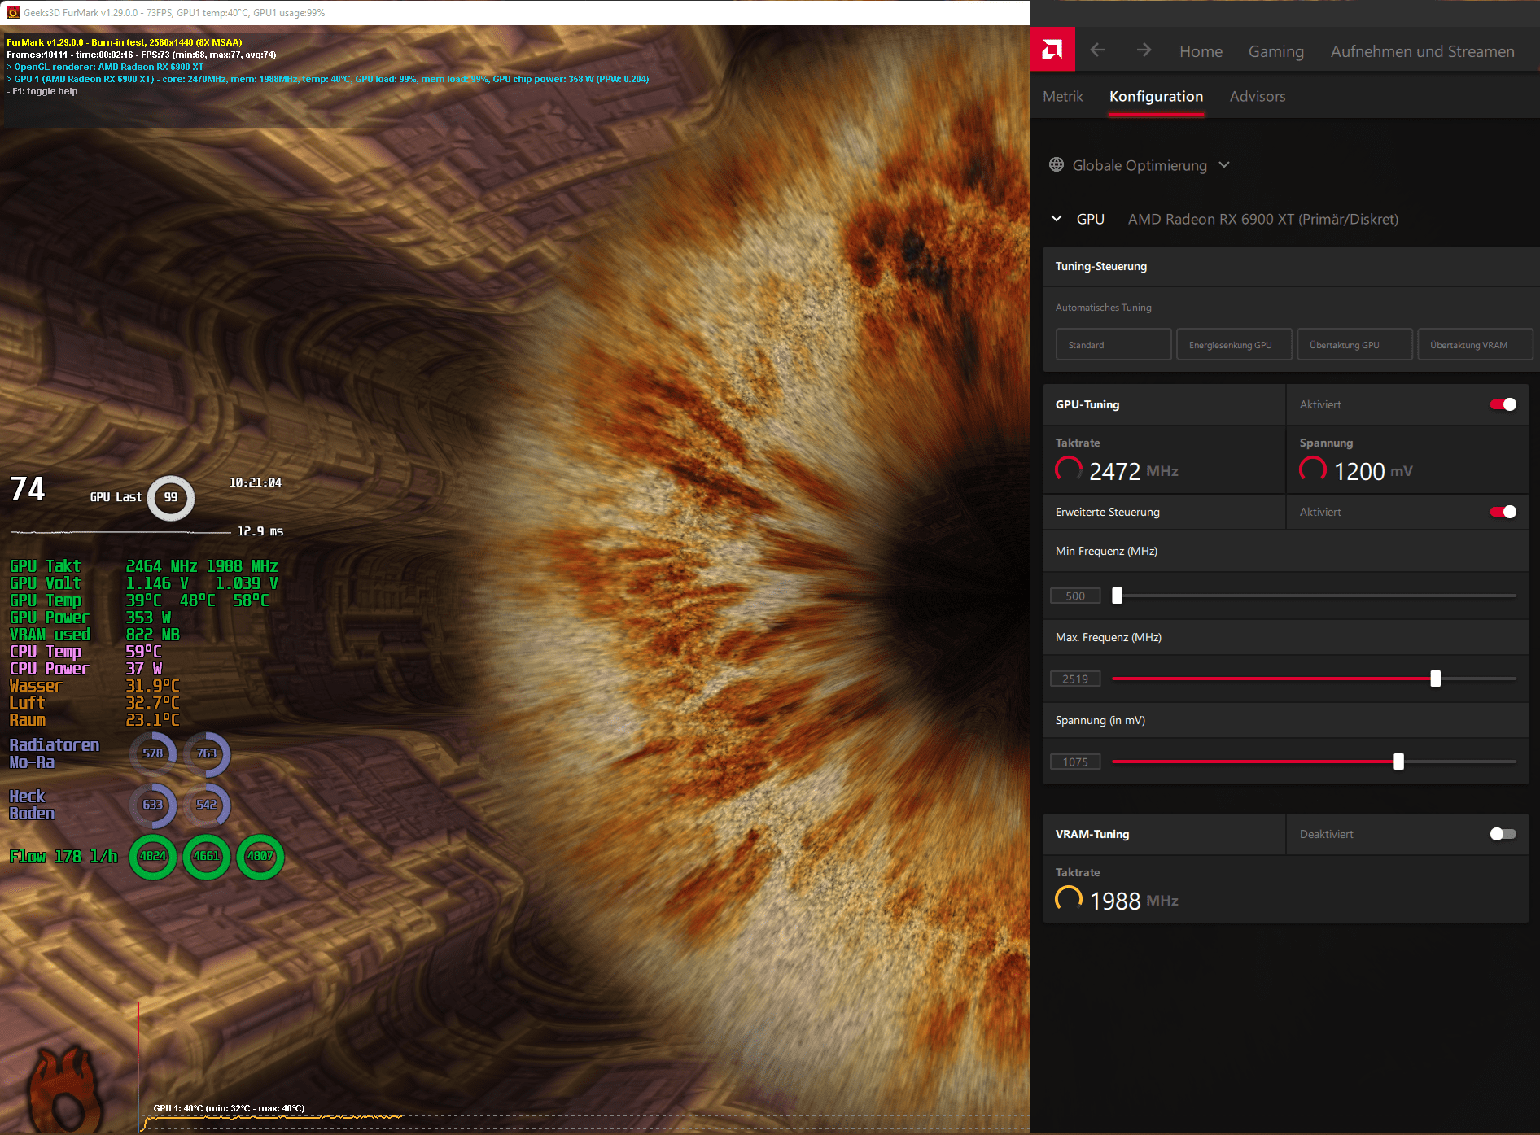Click 'F1: toggle help' in FurMark

pos(45,91)
